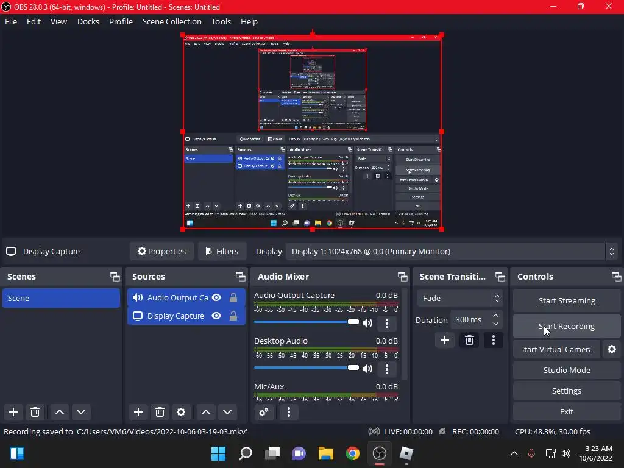The width and height of the screenshot is (624, 468).
Task: Pop out the Audio Mixer dock
Action: 402,277
